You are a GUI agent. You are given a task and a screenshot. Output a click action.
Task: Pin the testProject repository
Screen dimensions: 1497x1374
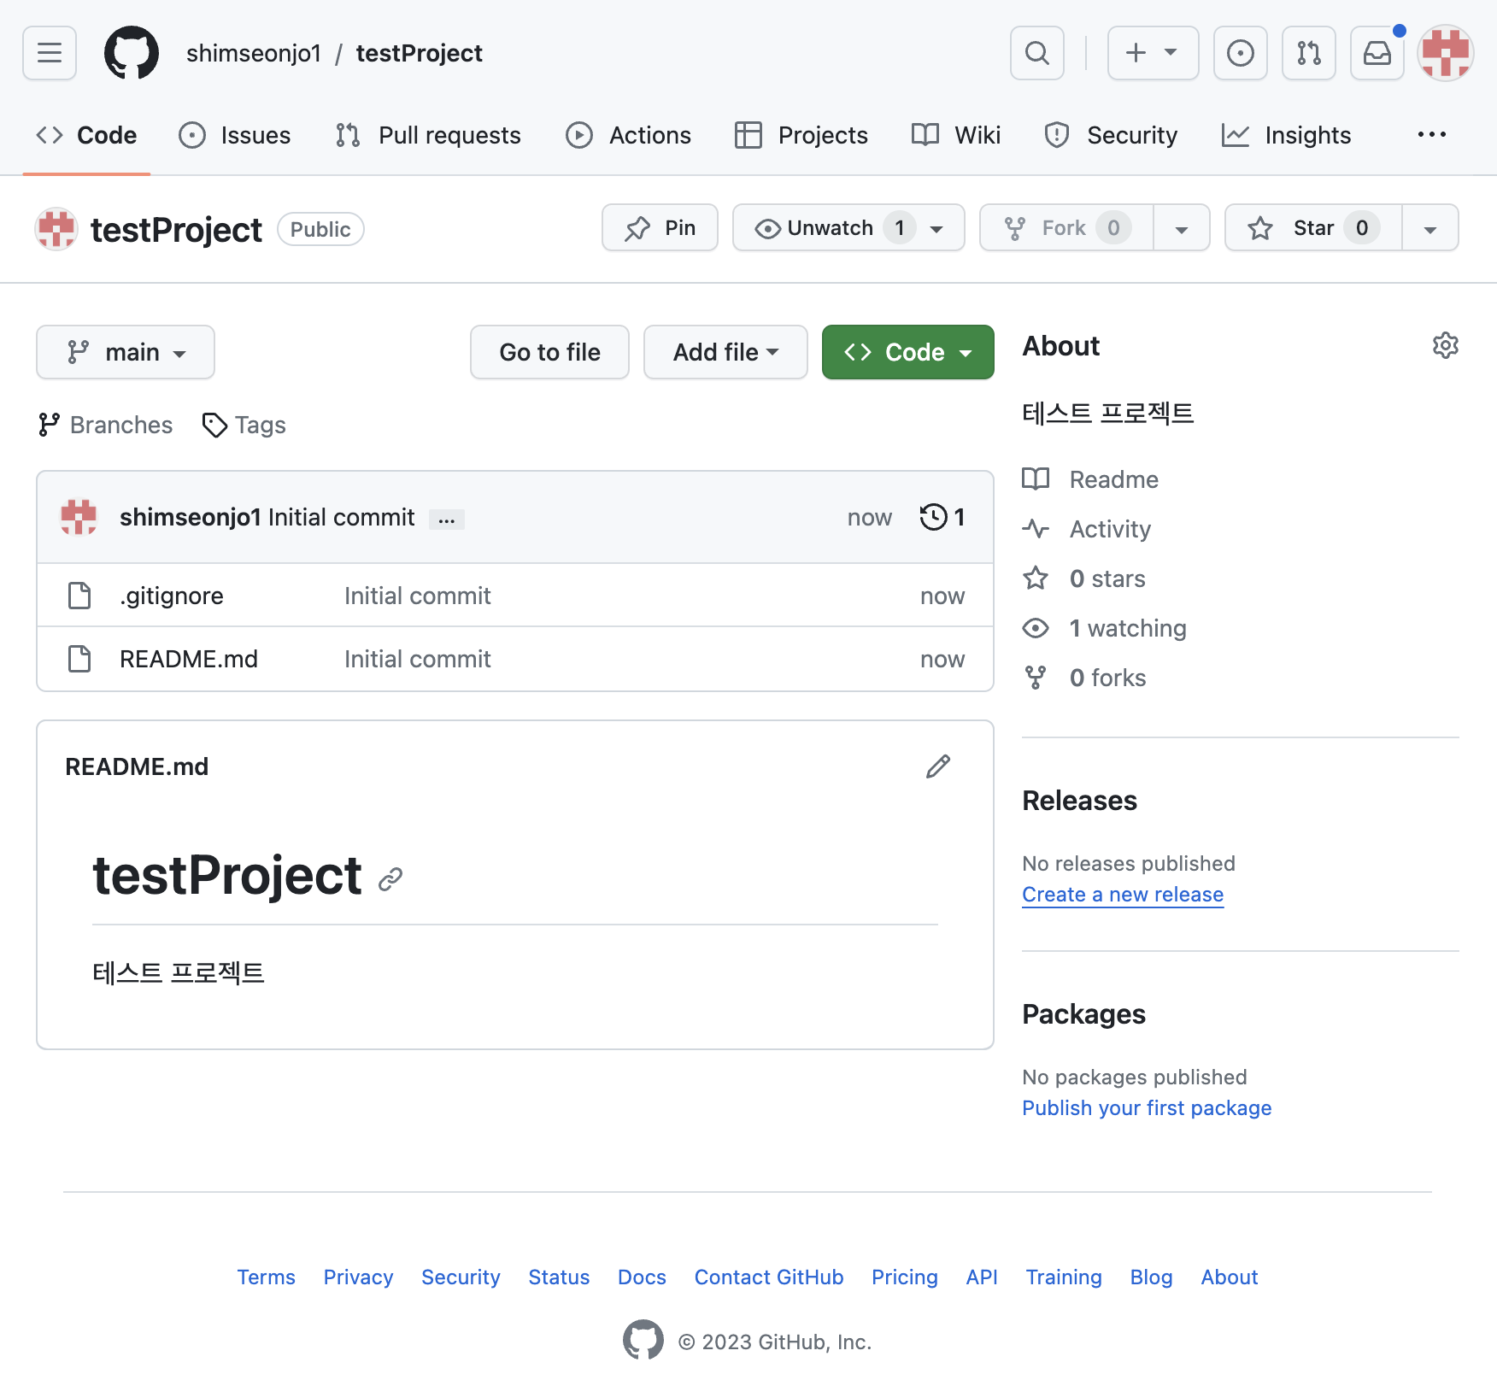tap(660, 228)
